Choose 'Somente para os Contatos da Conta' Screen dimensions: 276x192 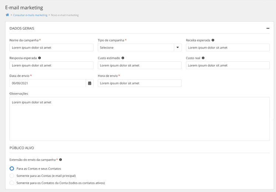click(12, 183)
